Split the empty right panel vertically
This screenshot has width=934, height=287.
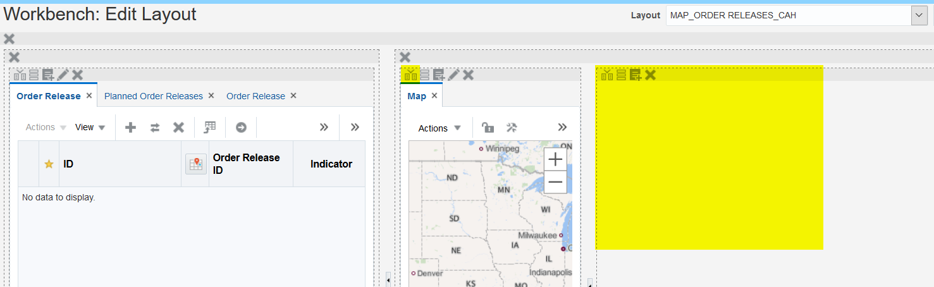pyautogui.click(x=607, y=75)
